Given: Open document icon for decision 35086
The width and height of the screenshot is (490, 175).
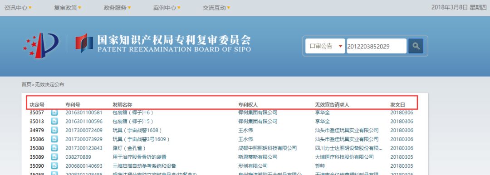Looking at the screenshot, I should (54, 139).
